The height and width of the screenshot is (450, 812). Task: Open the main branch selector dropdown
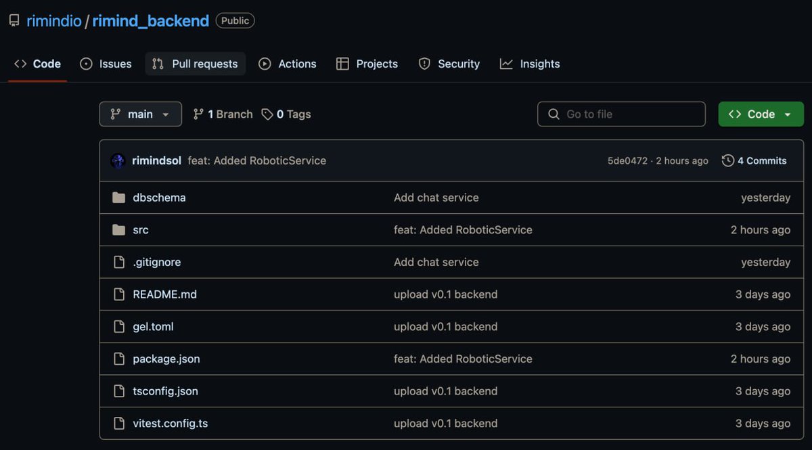pyautogui.click(x=141, y=114)
